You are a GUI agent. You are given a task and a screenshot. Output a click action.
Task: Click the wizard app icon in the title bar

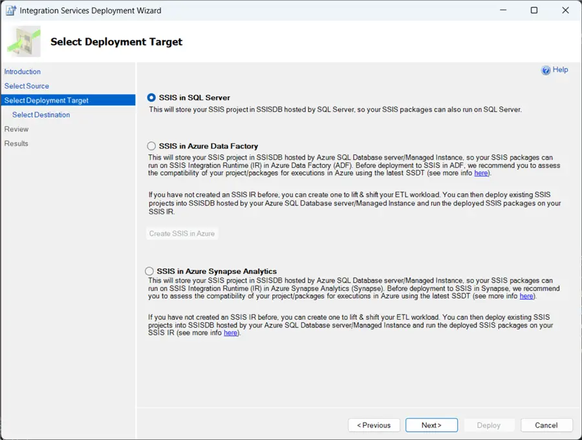[10, 10]
